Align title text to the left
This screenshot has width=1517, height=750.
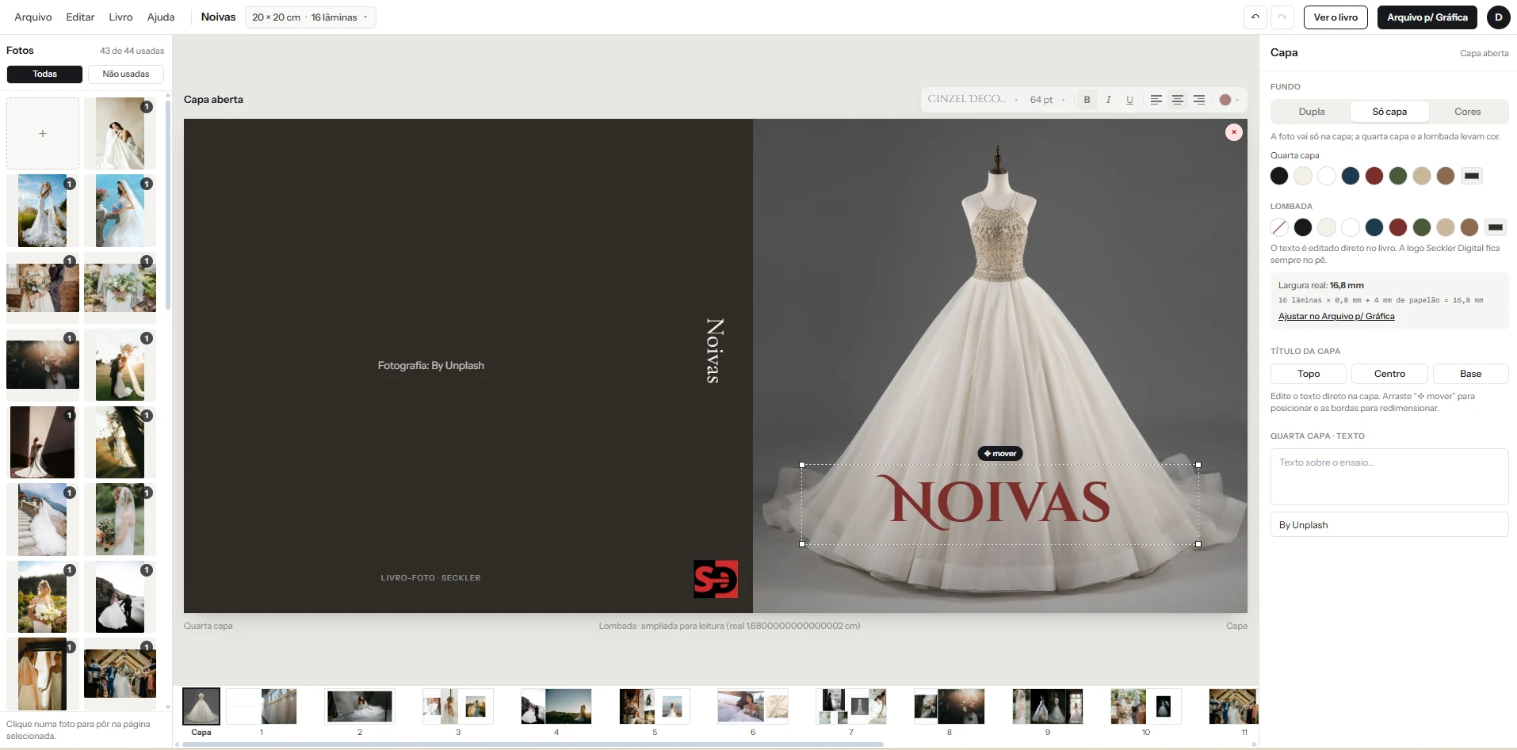click(x=1156, y=100)
